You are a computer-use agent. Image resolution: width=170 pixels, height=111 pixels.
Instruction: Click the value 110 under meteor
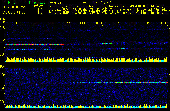click(40, 10)
